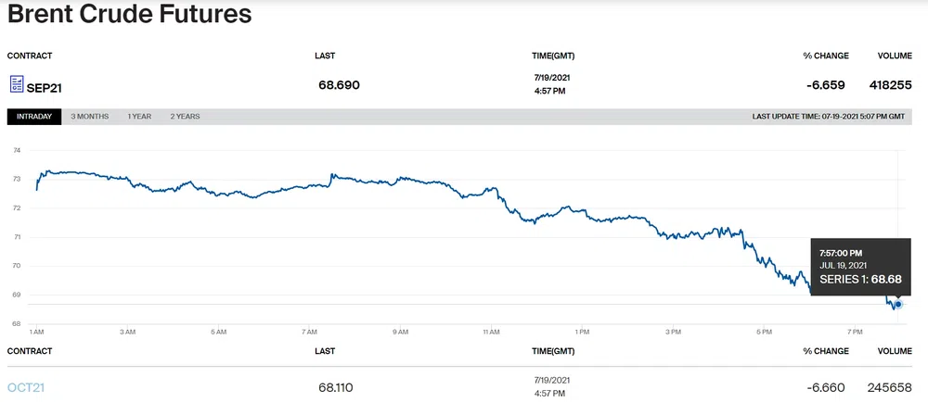Switch chart range to 1 YEAR
The height and width of the screenshot is (402, 928).
click(x=139, y=117)
